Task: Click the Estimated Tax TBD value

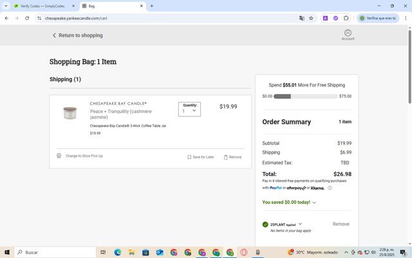Action: point(345,163)
